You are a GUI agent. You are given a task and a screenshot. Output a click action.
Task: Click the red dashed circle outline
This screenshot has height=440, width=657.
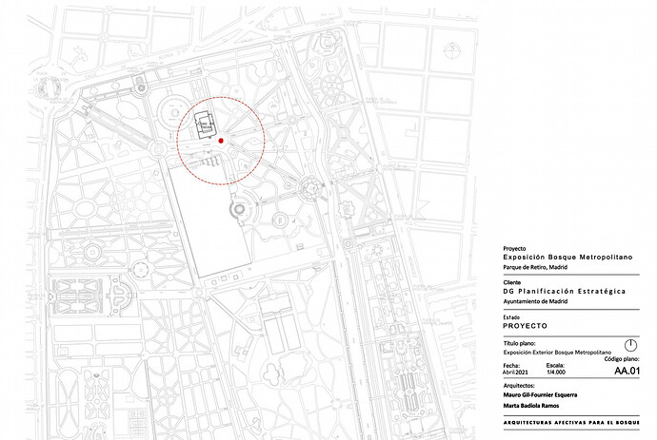(221, 141)
